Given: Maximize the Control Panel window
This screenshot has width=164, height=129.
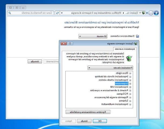Looking at the screenshot, I should (17, 8).
